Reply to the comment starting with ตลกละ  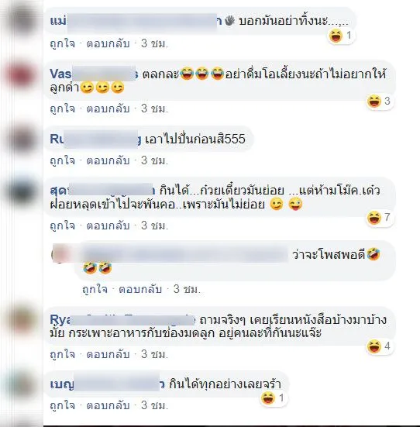point(108,108)
